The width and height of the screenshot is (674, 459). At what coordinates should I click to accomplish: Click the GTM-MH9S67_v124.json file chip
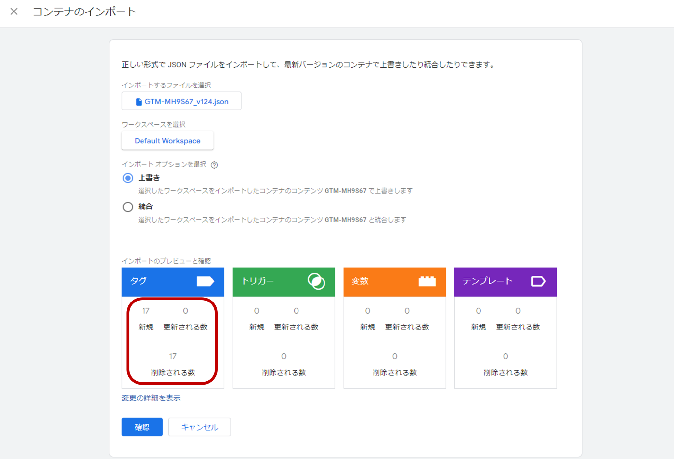181,101
